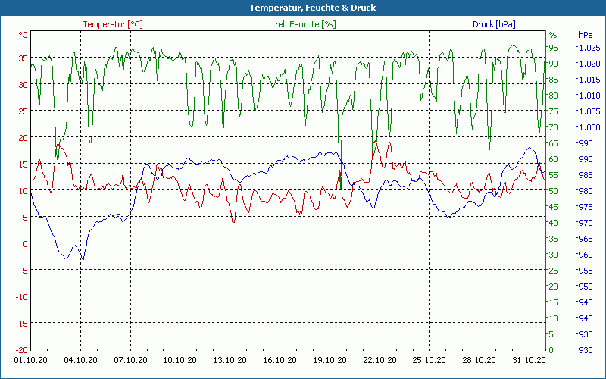Click the date label '13.10.20'
Viewport: 606px width, 379px height.
tap(230, 360)
